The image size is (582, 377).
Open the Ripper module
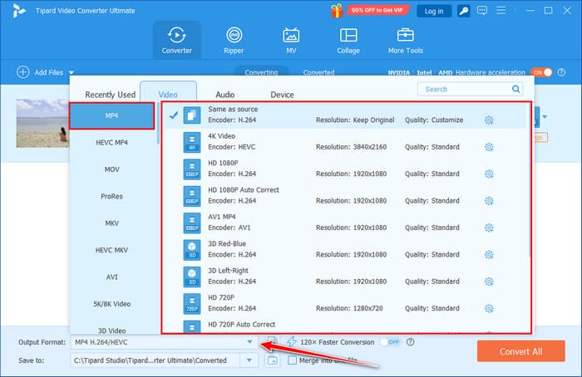[234, 41]
